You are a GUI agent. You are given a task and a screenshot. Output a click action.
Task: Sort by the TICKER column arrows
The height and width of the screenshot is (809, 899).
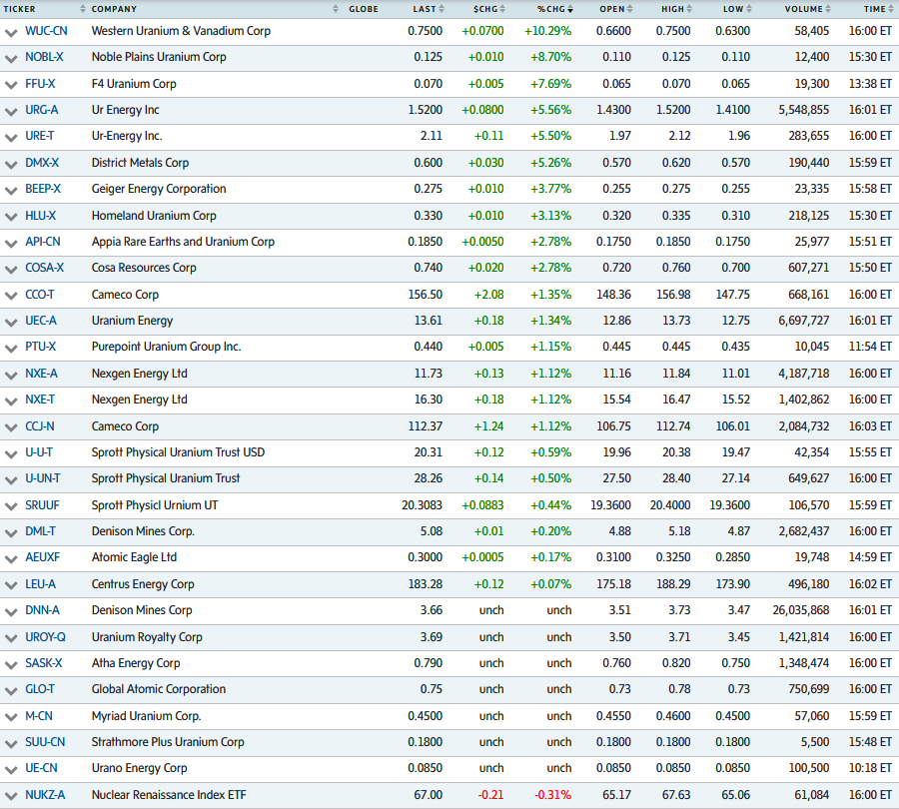coord(83,9)
